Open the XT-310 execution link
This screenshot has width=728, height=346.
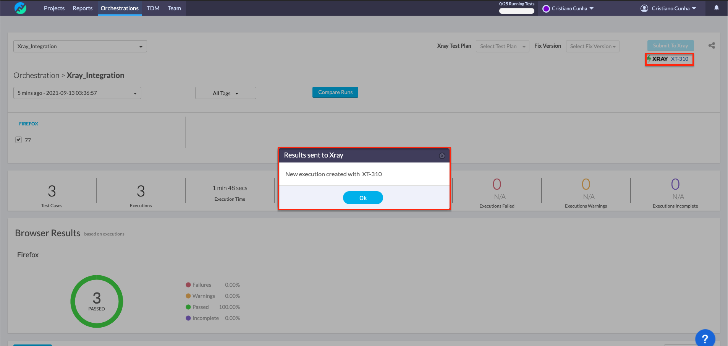pos(679,59)
